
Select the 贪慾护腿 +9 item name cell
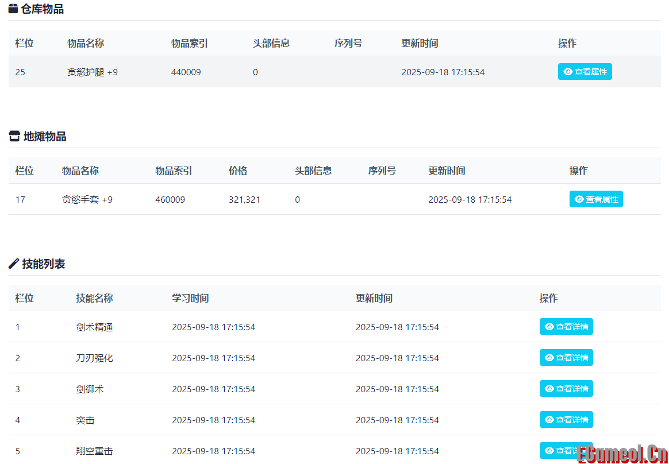[x=92, y=72]
